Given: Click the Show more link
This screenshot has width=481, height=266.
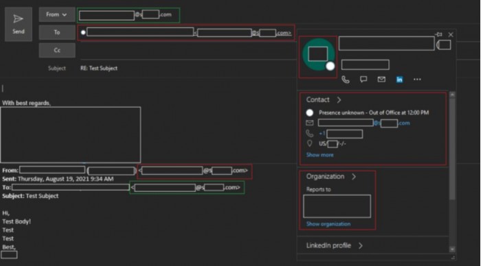Looking at the screenshot, I should click(320, 155).
